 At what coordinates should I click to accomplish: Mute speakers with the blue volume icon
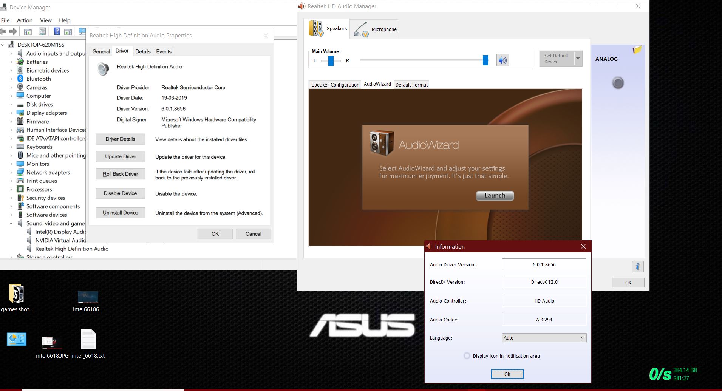tap(502, 60)
